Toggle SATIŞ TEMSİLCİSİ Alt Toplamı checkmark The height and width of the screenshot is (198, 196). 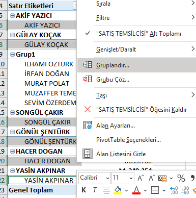click(88, 33)
